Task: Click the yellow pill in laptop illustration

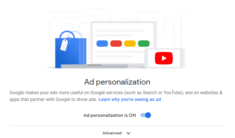Action: [x=130, y=44]
